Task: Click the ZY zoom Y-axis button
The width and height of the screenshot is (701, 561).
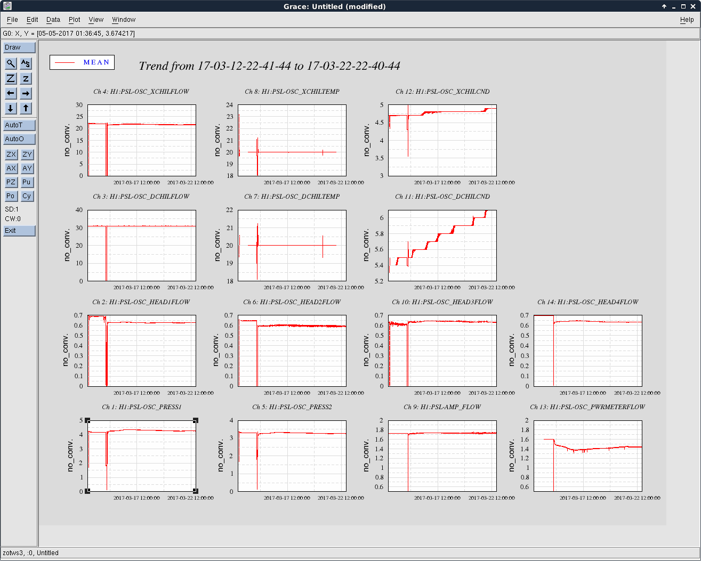Action: click(27, 155)
